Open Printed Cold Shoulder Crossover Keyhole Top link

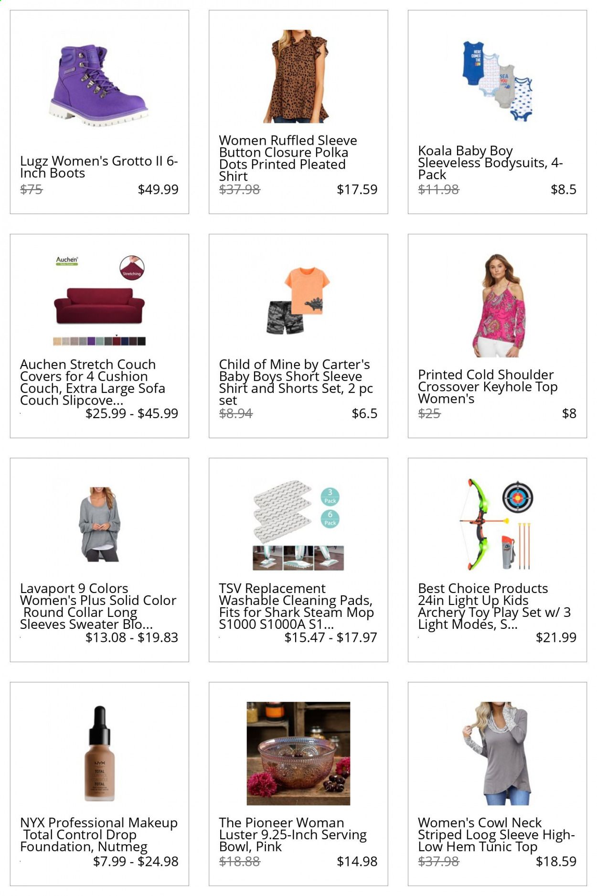pos(488,386)
